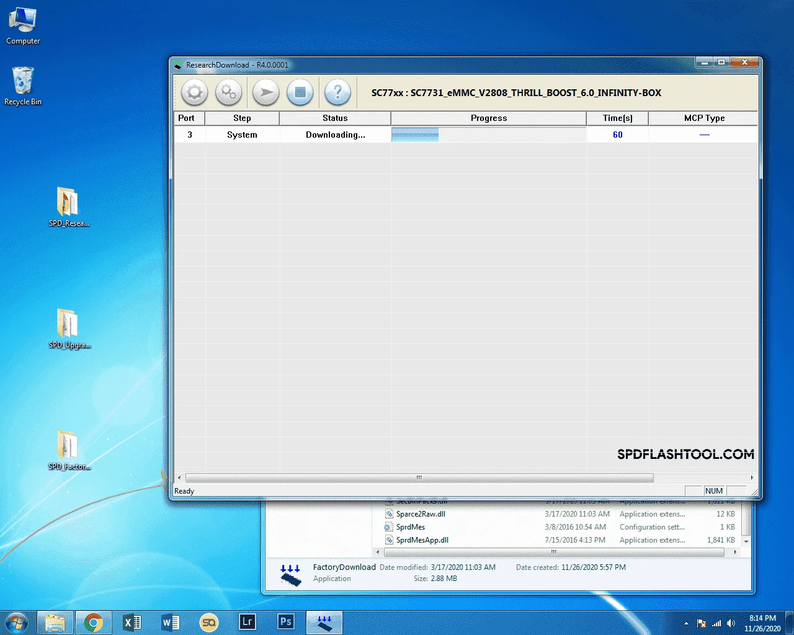Select SprdMes file in Explorer window
The height and width of the screenshot is (635, 794).
click(x=411, y=527)
